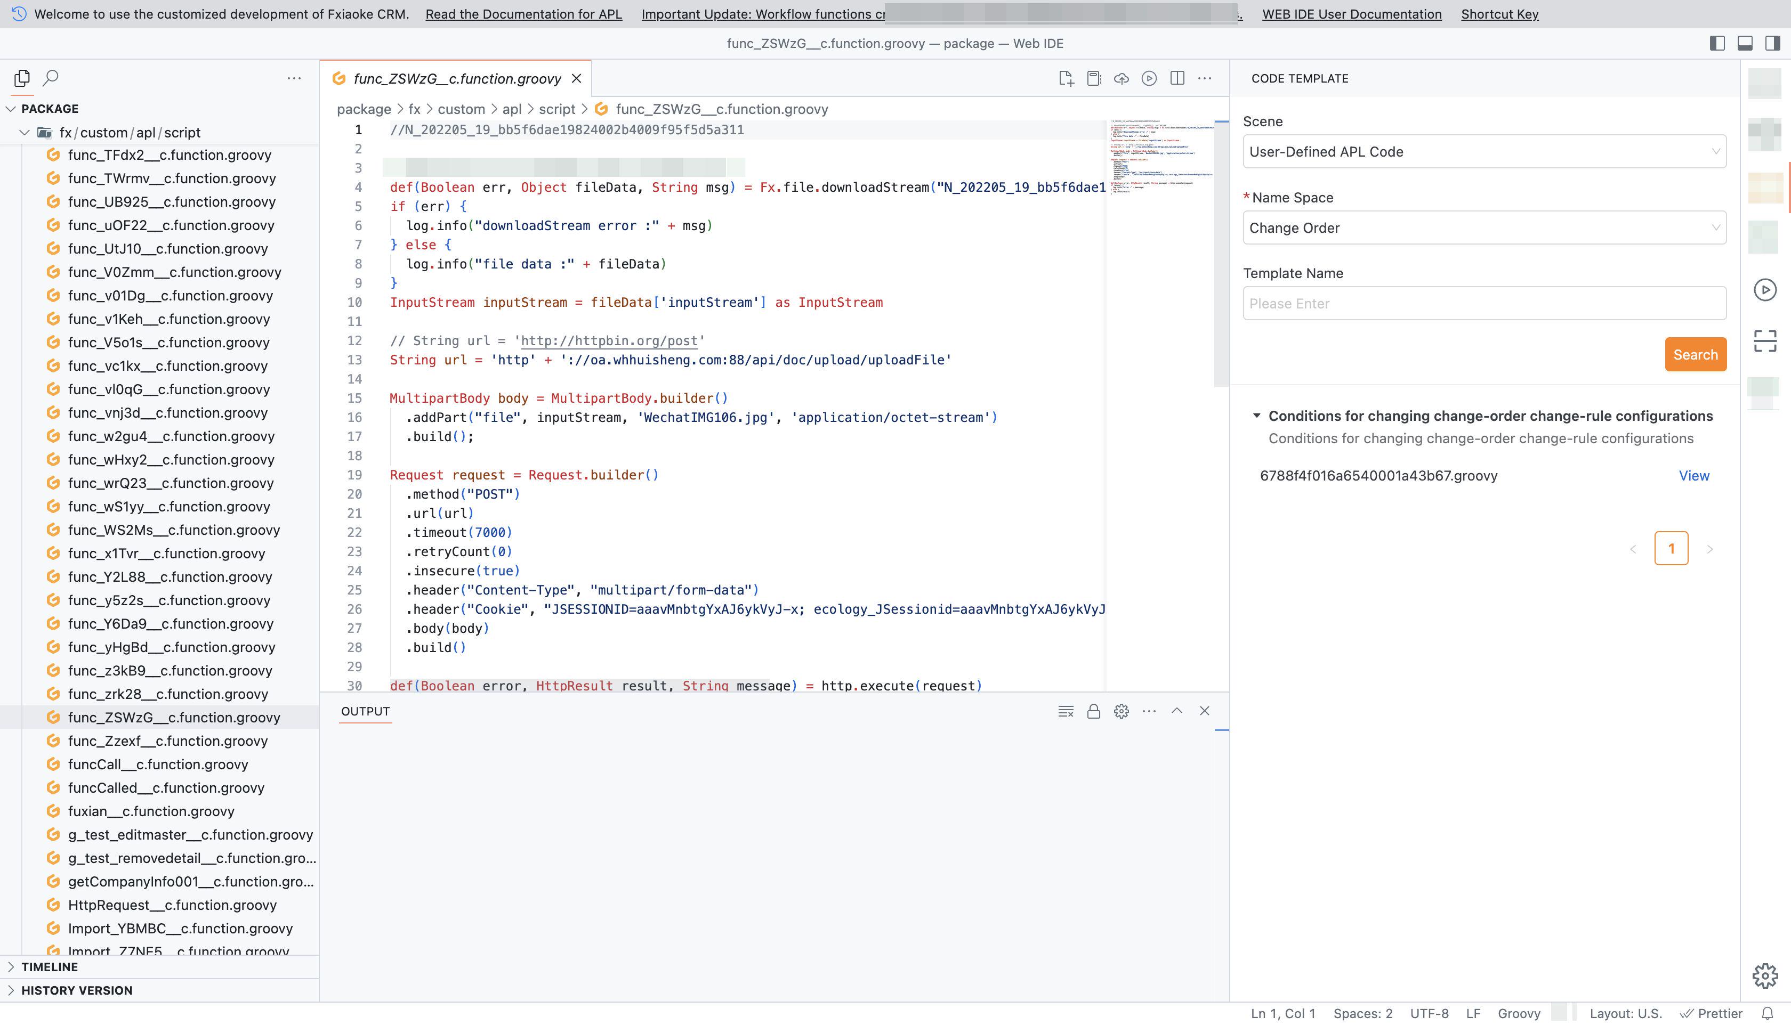Clear output with the clear list icon
1791x1025 pixels.
(x=1066, y=711)
